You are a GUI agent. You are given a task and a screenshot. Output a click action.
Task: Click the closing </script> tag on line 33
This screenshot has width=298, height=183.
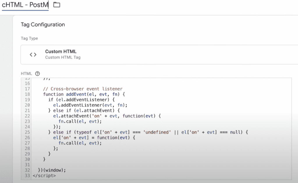[44, 175]
